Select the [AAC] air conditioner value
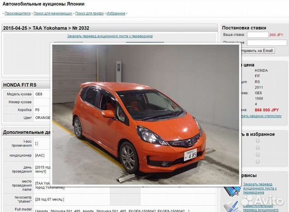The image size is (289, 212). [x=40, y=155]
